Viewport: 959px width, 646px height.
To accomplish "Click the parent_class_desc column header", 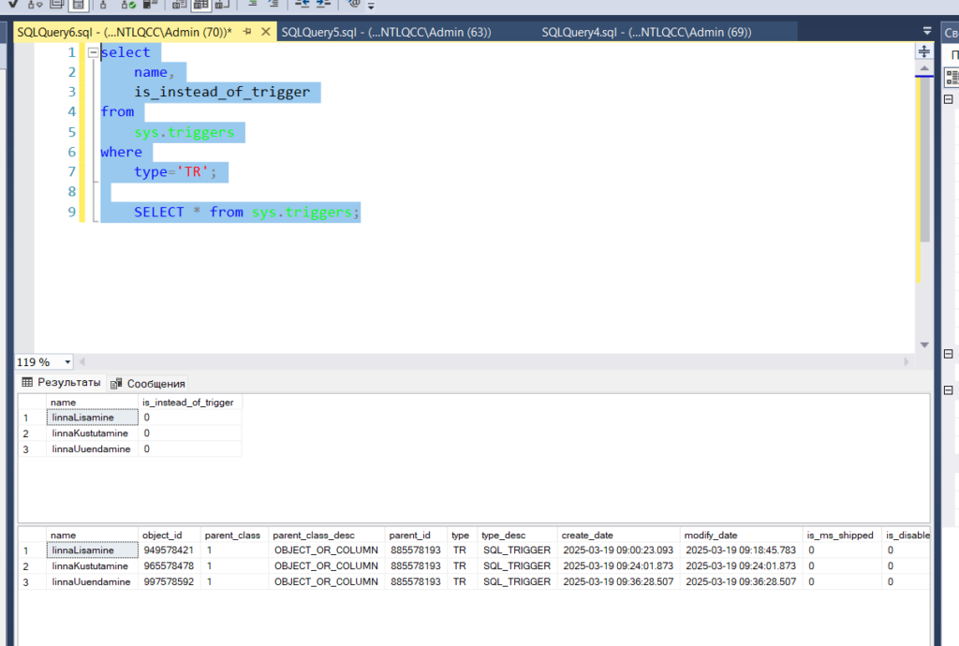I will coord(327,535).
